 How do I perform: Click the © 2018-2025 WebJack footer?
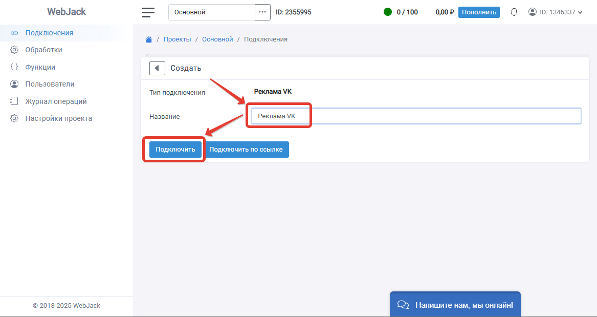(x=67, y=306)
